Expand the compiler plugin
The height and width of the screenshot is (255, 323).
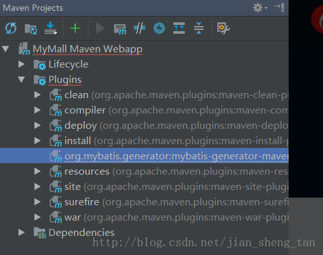[38, 110]
